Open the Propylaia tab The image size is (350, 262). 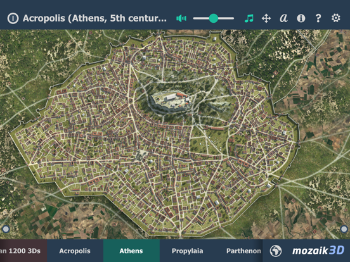click(x=188, y=251)
